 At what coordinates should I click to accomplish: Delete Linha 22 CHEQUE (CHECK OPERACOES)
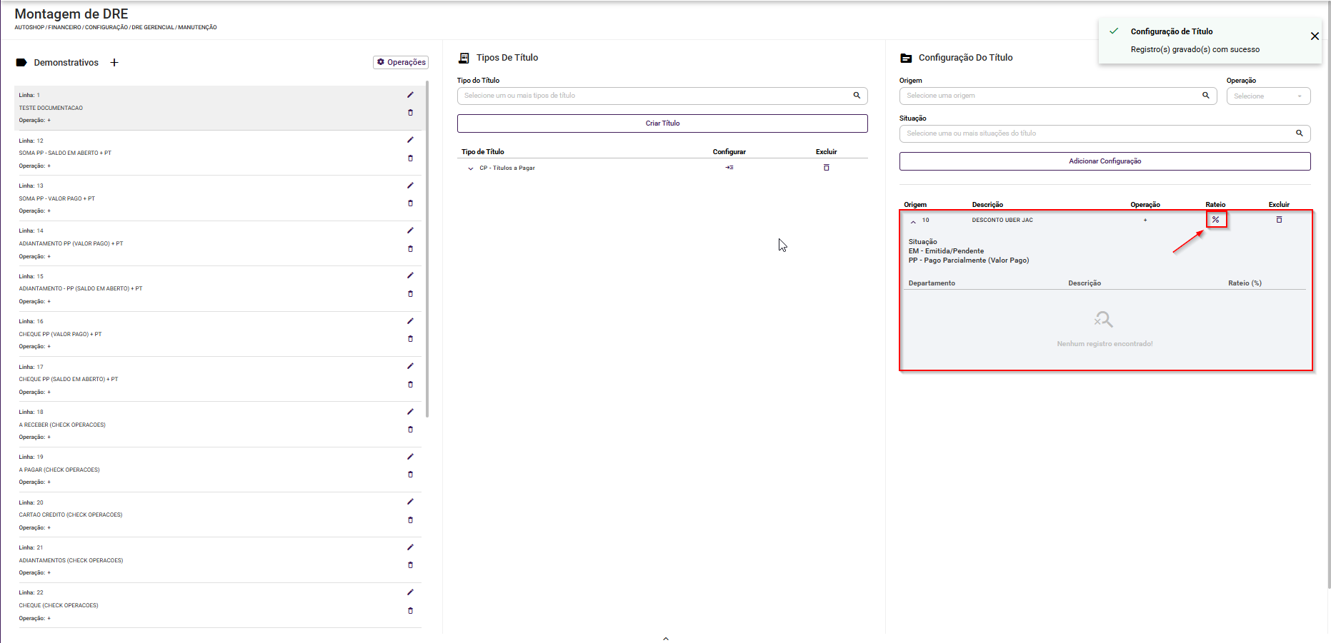click(410, 611)
